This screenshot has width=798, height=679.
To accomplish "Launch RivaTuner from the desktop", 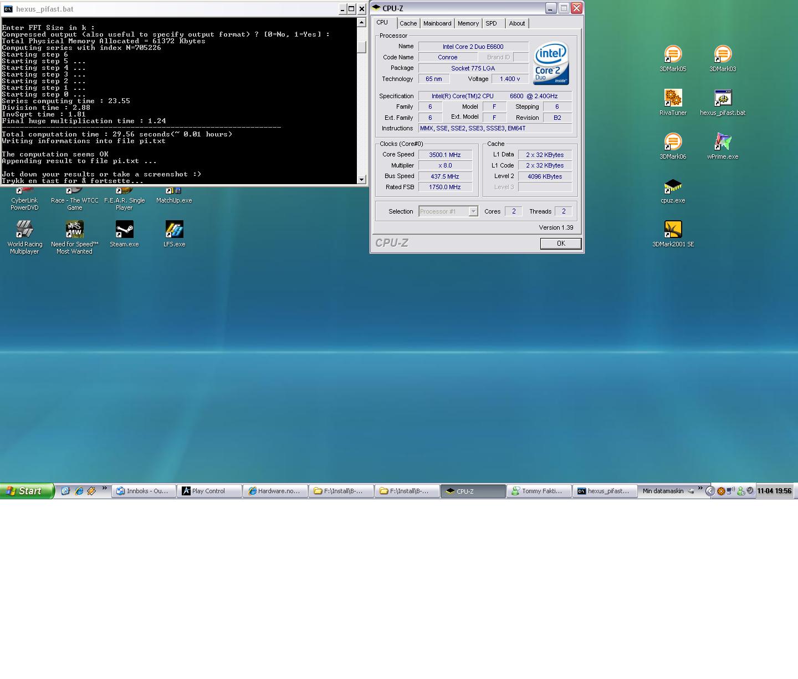I will 673,102.
